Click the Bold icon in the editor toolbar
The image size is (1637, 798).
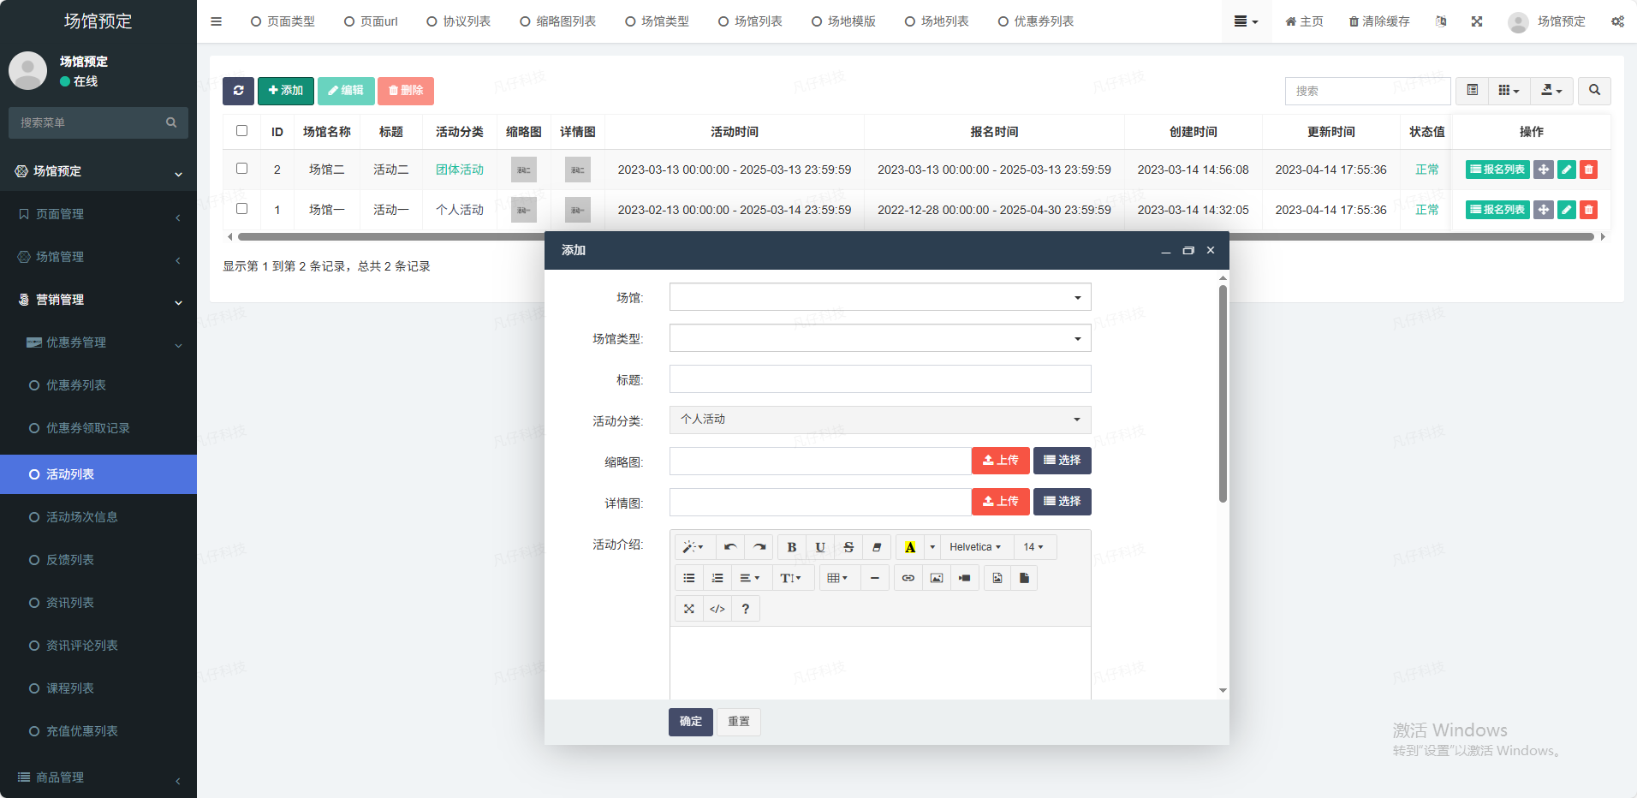coord(791,547)
